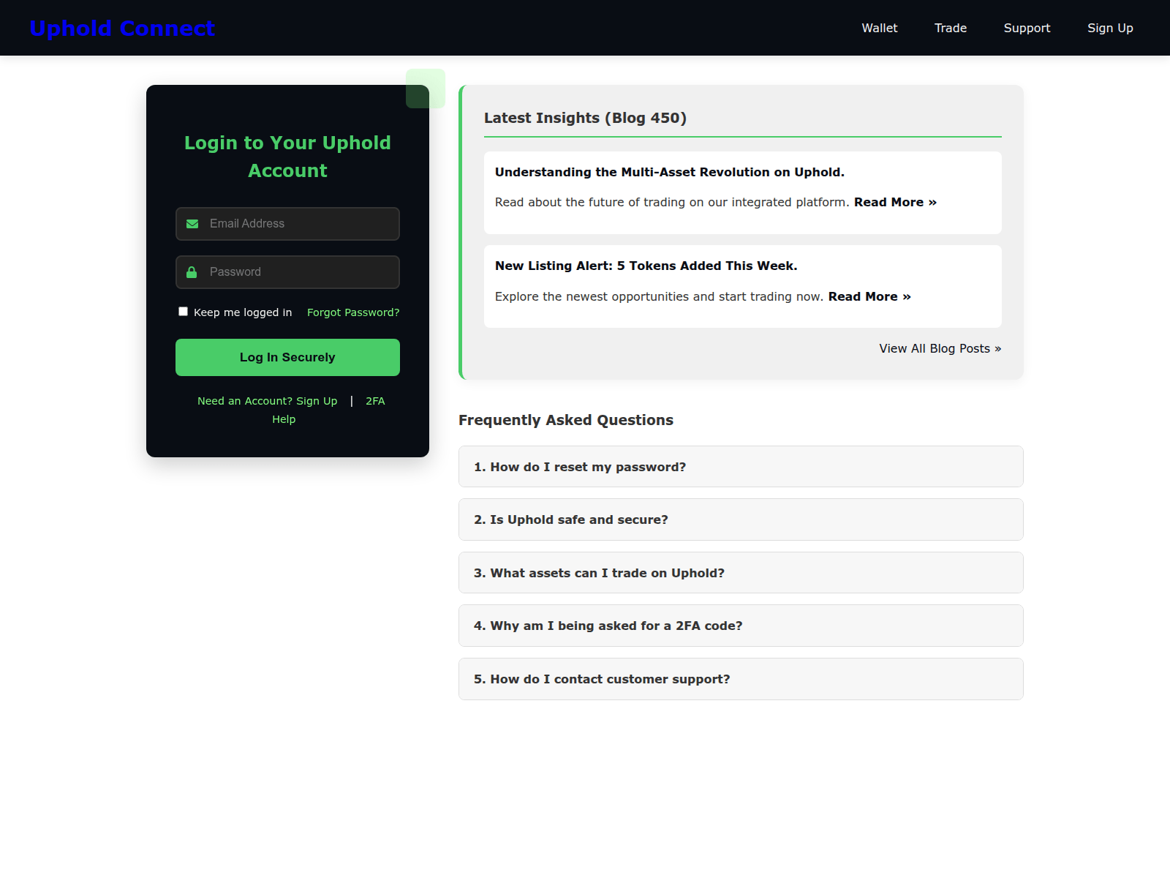The height and width of the screenshot is (878, 1170).
Task: Click the Log In Securely button
Action: tap(287, 357)
